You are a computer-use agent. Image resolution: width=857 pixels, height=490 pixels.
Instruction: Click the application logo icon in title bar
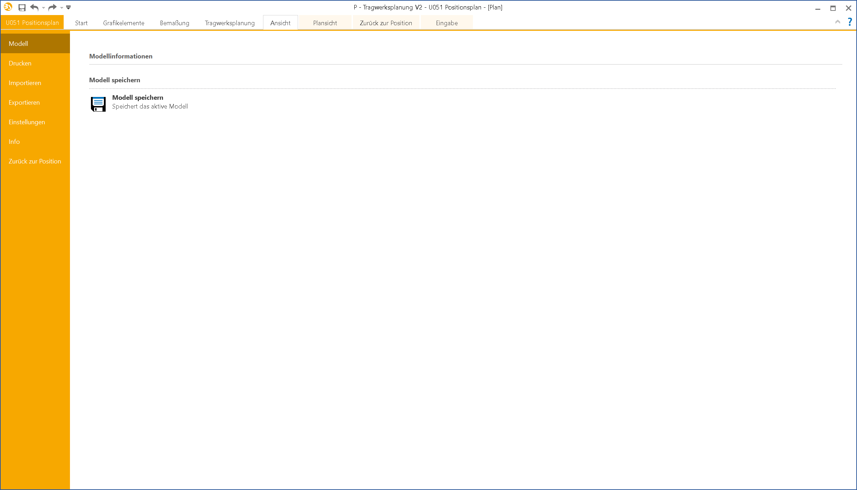click(8, 7)
